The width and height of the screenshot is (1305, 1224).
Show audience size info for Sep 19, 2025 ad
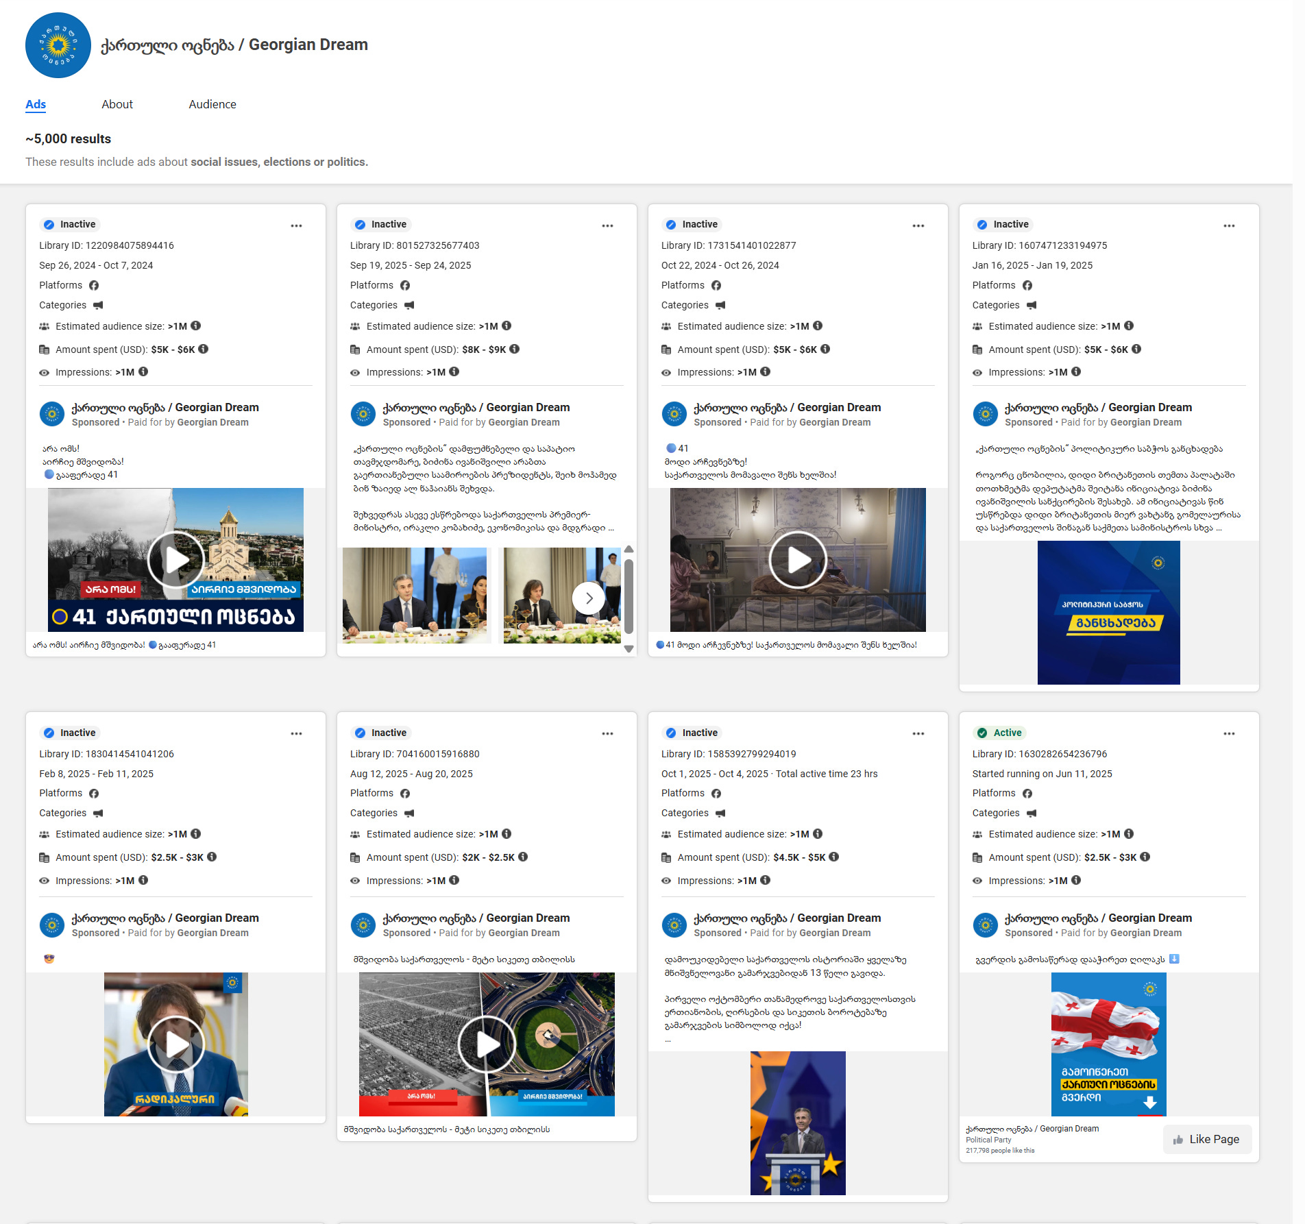tap(507, 326)
